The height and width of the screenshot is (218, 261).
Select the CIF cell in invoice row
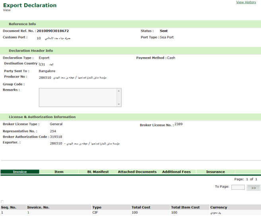95,213
